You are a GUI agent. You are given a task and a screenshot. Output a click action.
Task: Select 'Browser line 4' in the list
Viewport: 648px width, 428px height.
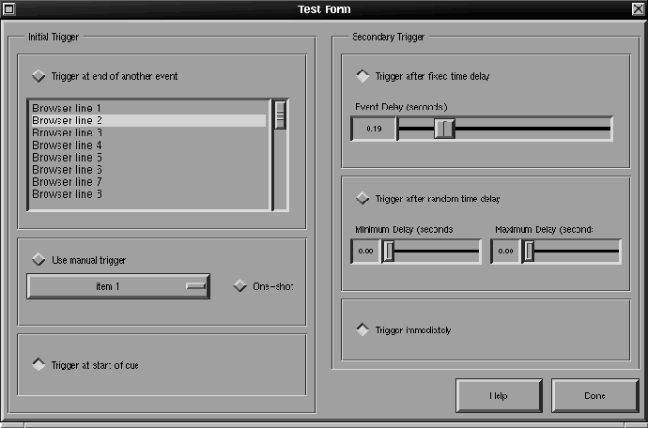[148, 145]
